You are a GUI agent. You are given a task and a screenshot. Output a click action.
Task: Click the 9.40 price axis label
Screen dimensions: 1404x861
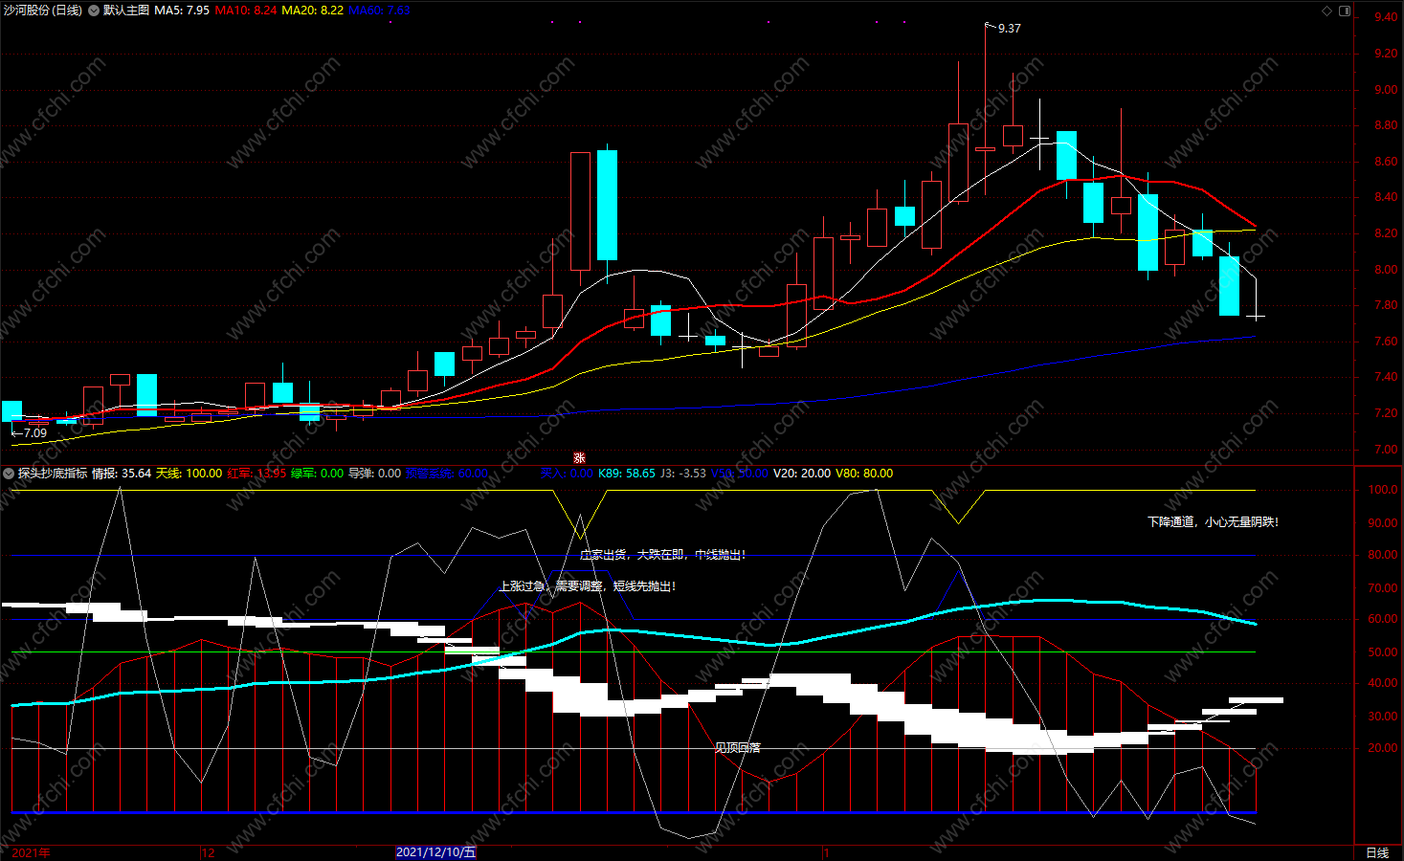pyautogui.click(x=1385, y=17)
